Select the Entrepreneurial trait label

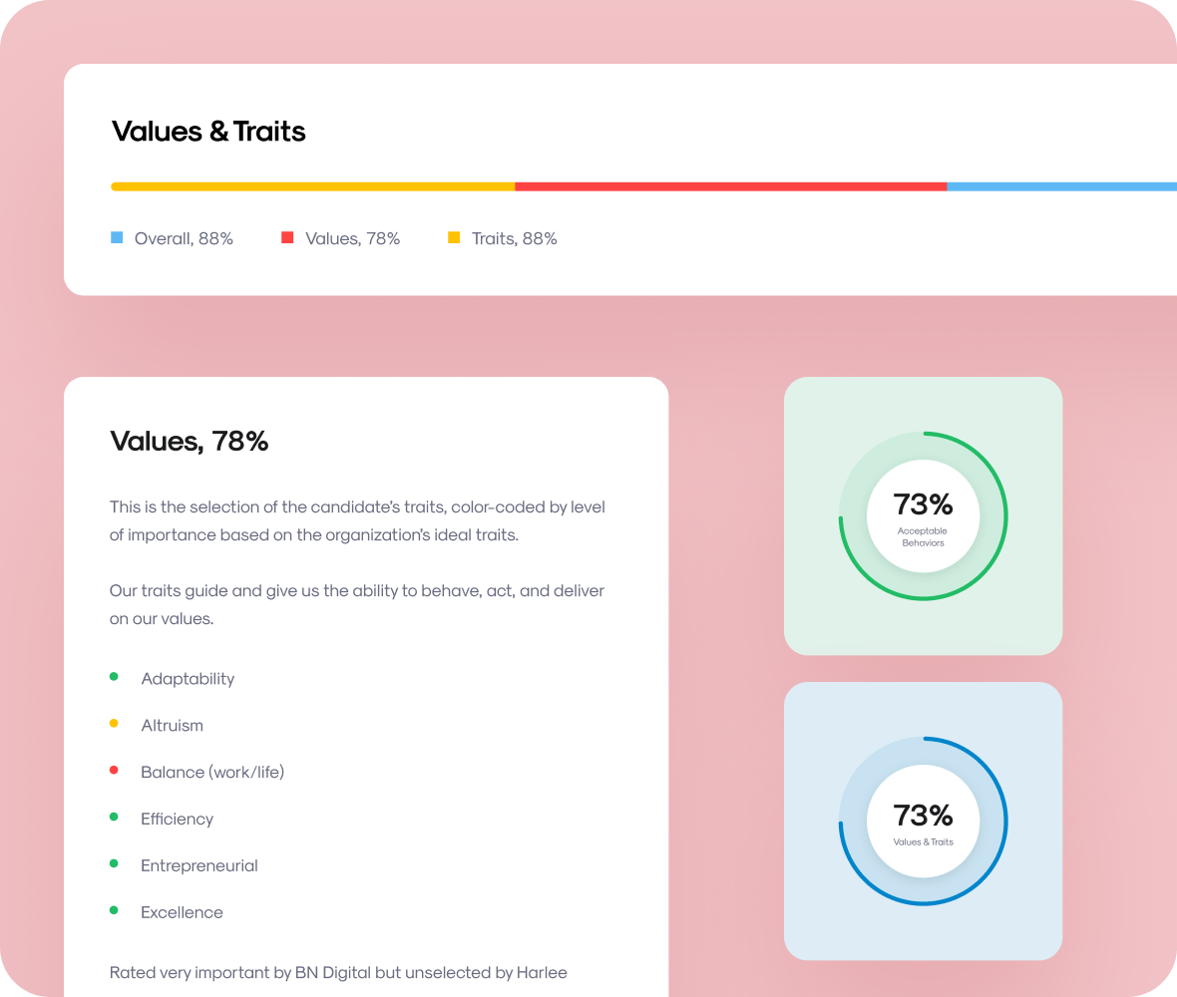pyautogui.click(x=198, y=865)
